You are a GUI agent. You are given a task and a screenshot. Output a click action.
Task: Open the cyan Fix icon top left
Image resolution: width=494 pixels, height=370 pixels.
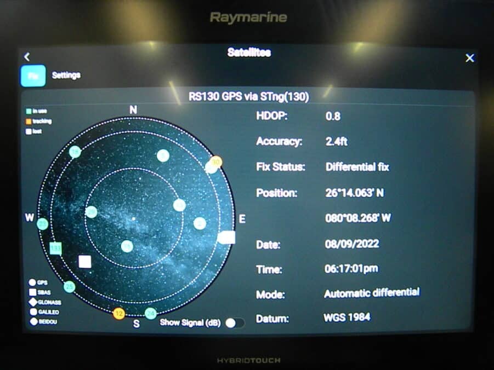click(33, 75)
